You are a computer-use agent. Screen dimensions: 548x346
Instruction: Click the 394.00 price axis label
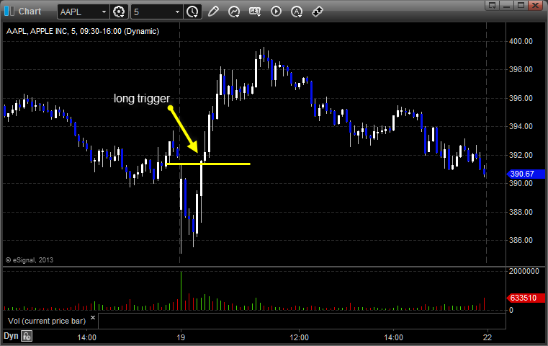(521, 126)
